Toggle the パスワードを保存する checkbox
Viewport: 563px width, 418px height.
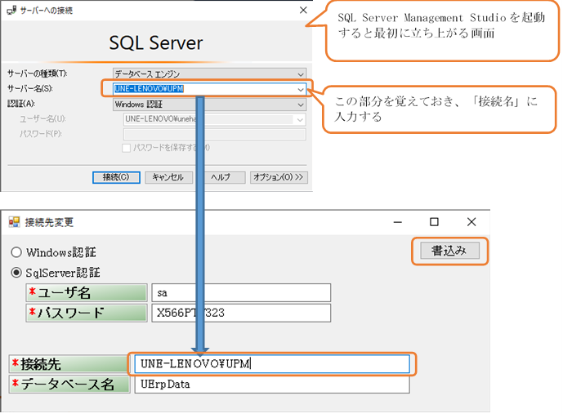(x=126, y=148)
